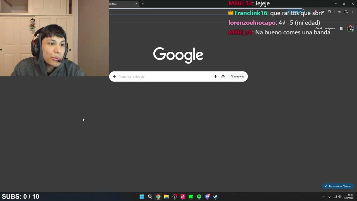Open Windows taskbar search

click(150, 197)
